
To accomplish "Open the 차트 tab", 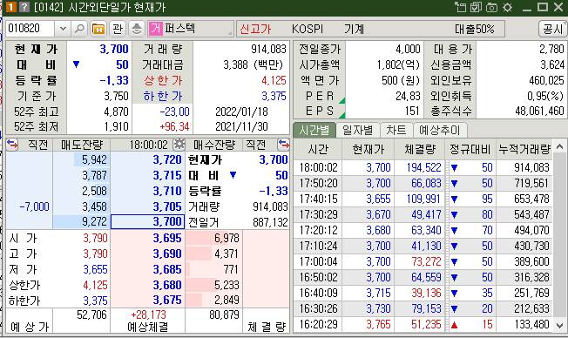I will pyautogui.click(x=396, y=130).
